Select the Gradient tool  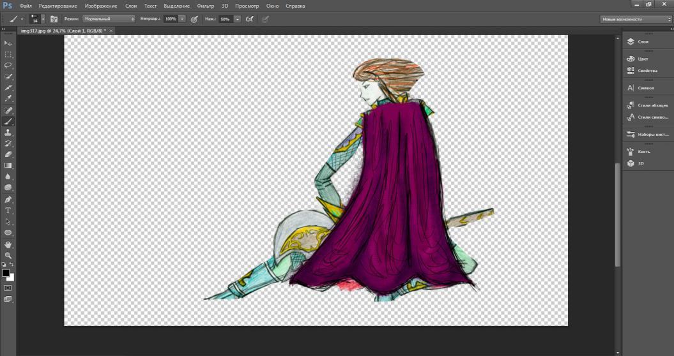8,165
